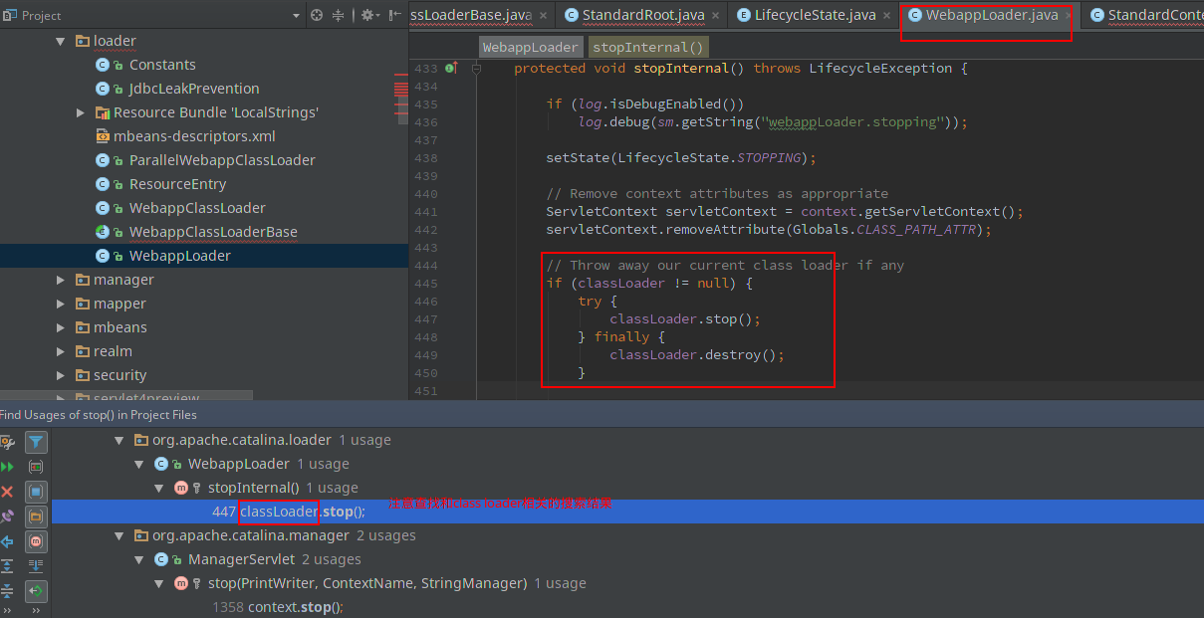
Task: Open the Project view dropdown arrow
Action: coord(296,16)
